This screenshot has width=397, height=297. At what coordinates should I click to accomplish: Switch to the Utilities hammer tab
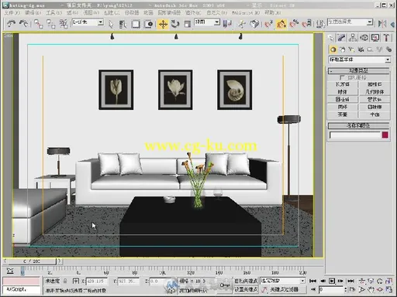tap(386, 38)
